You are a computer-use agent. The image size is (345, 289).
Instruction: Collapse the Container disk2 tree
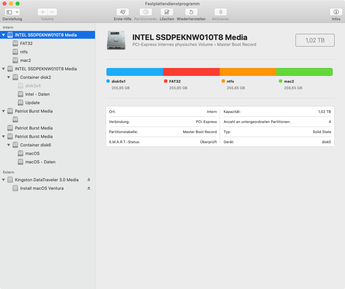pos(9,77)
